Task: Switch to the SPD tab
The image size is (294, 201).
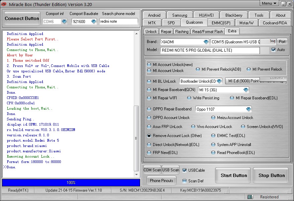Action: coord(171,23)
